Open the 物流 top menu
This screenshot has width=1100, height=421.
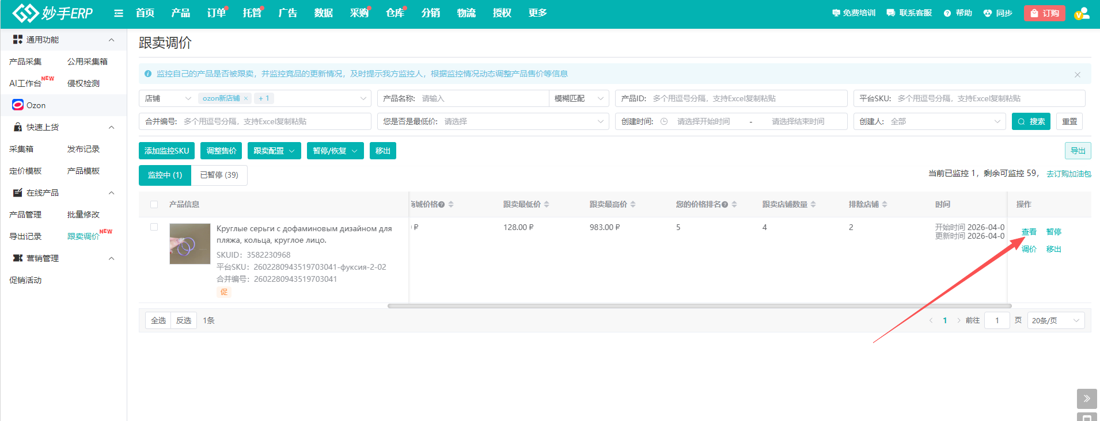click(466, 13)
